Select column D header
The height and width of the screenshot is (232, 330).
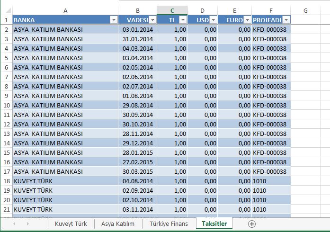pyautogui.click(x=202, y=10)
